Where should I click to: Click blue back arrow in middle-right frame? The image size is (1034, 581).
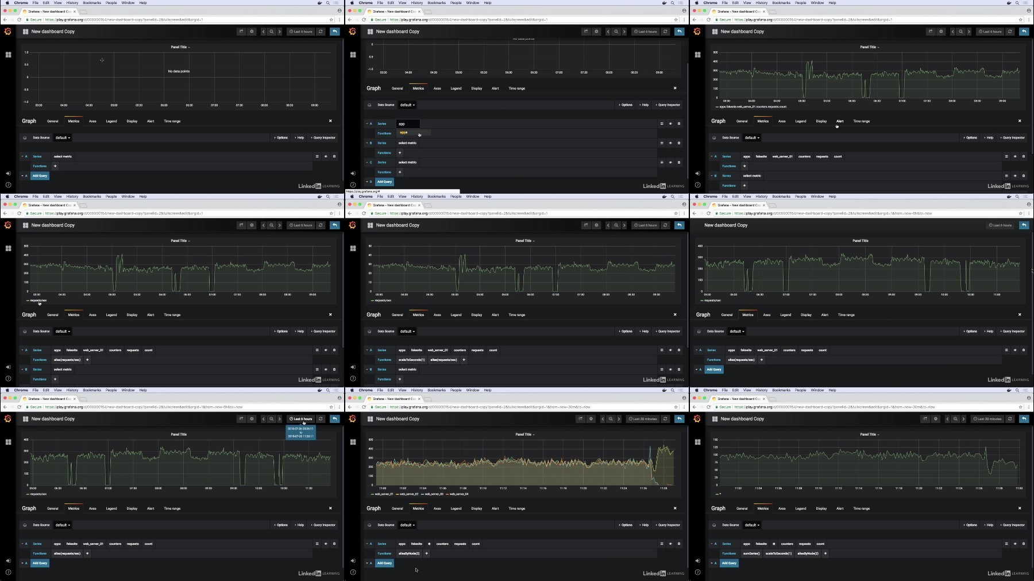pyautogui.click(x=1024, y=225)
